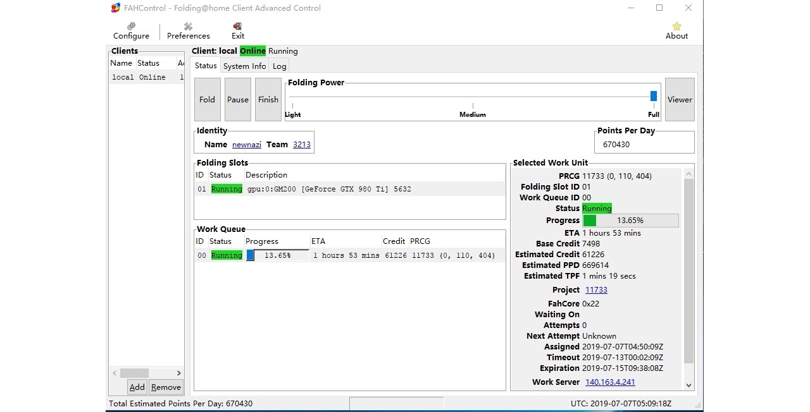Click Selected Work Unit scroll up arrow

point(689,173)
